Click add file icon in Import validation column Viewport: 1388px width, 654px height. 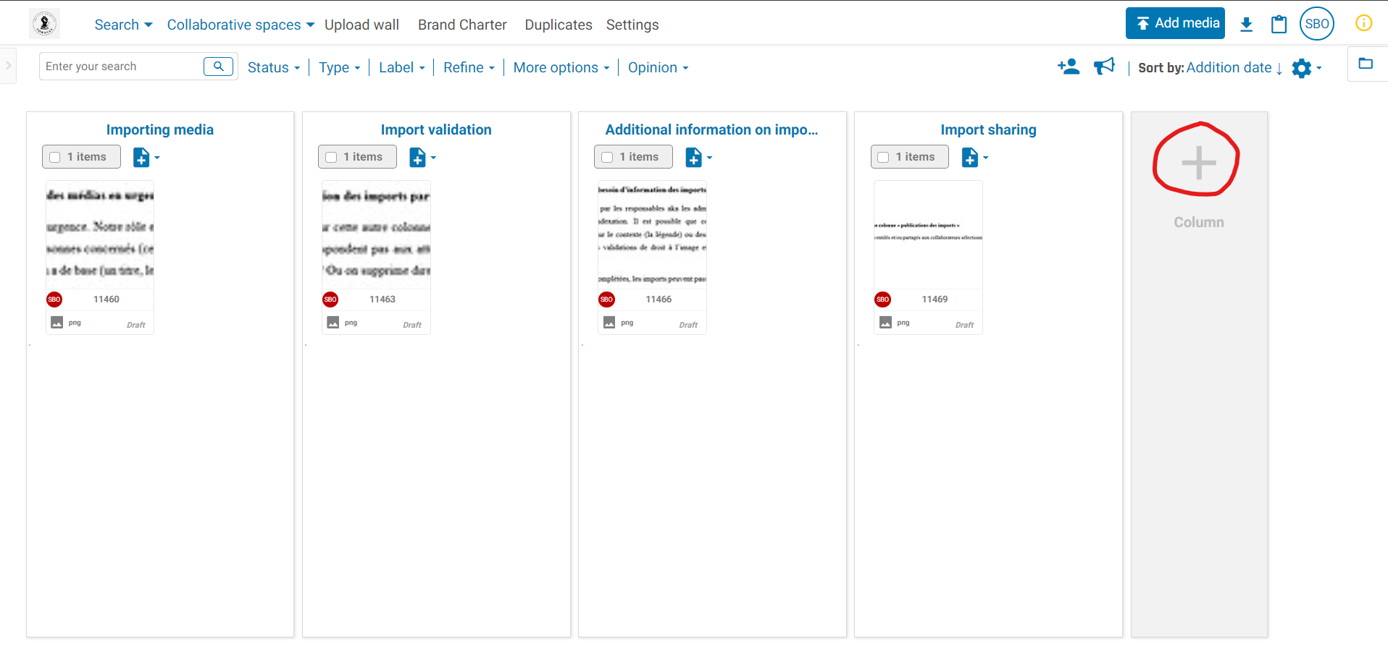click(418, 157)
